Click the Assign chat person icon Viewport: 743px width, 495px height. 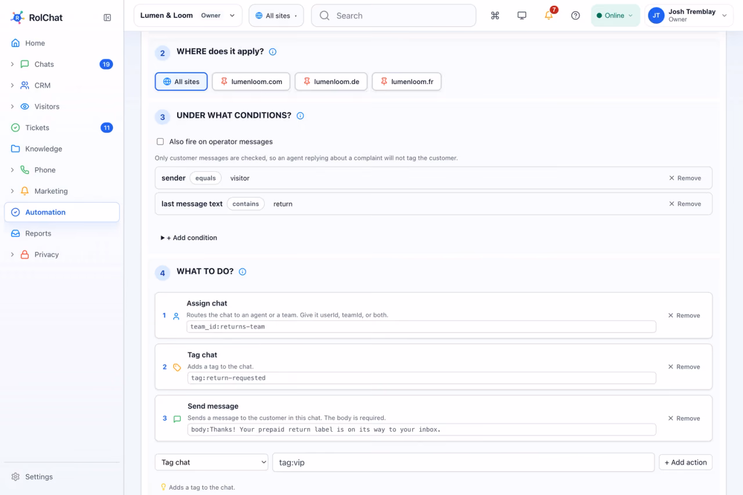pos(176,316)
